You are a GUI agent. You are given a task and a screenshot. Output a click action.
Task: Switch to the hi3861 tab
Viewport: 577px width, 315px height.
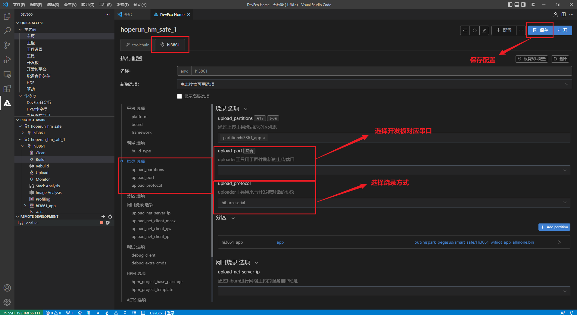point(170,45)
